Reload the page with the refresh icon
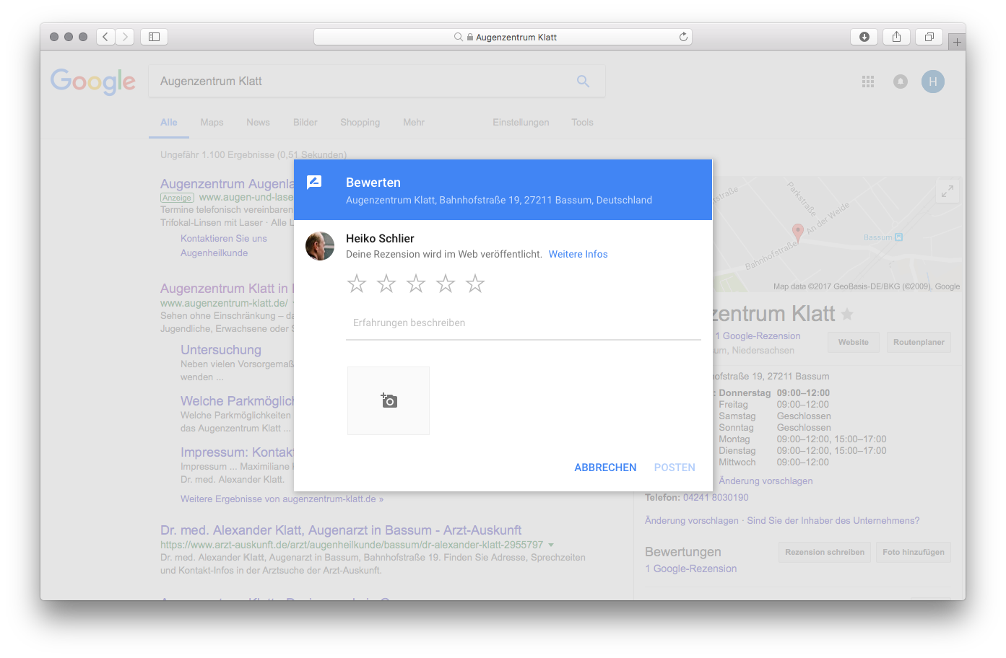This screenshot has width=1006, height=658. [683, 37]
